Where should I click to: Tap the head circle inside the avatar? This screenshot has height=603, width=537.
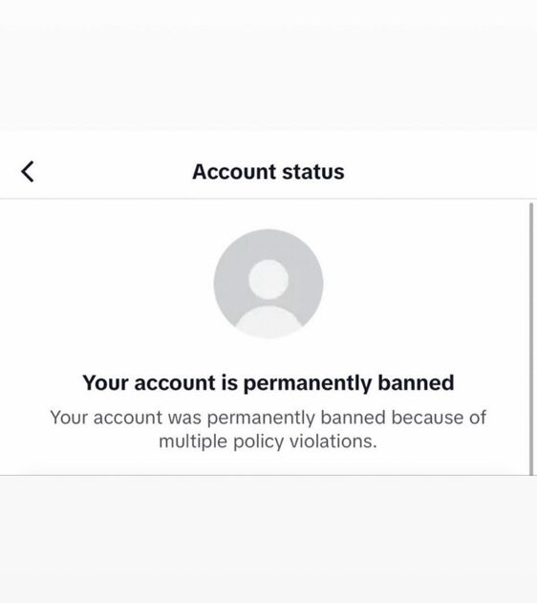coord(268,279)
